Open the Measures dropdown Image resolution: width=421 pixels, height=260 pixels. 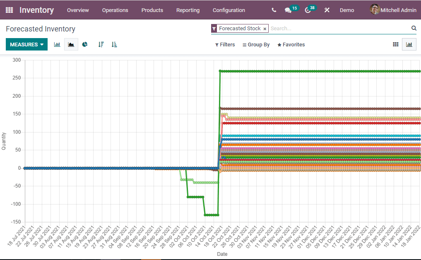point(26,44)
